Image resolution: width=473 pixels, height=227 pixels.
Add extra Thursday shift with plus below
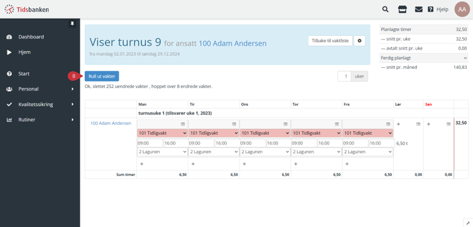(296, 164)
